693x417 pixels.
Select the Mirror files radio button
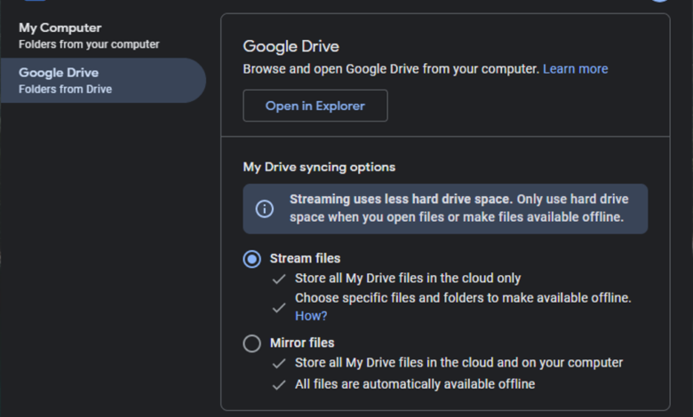click(x=252, y=343)
